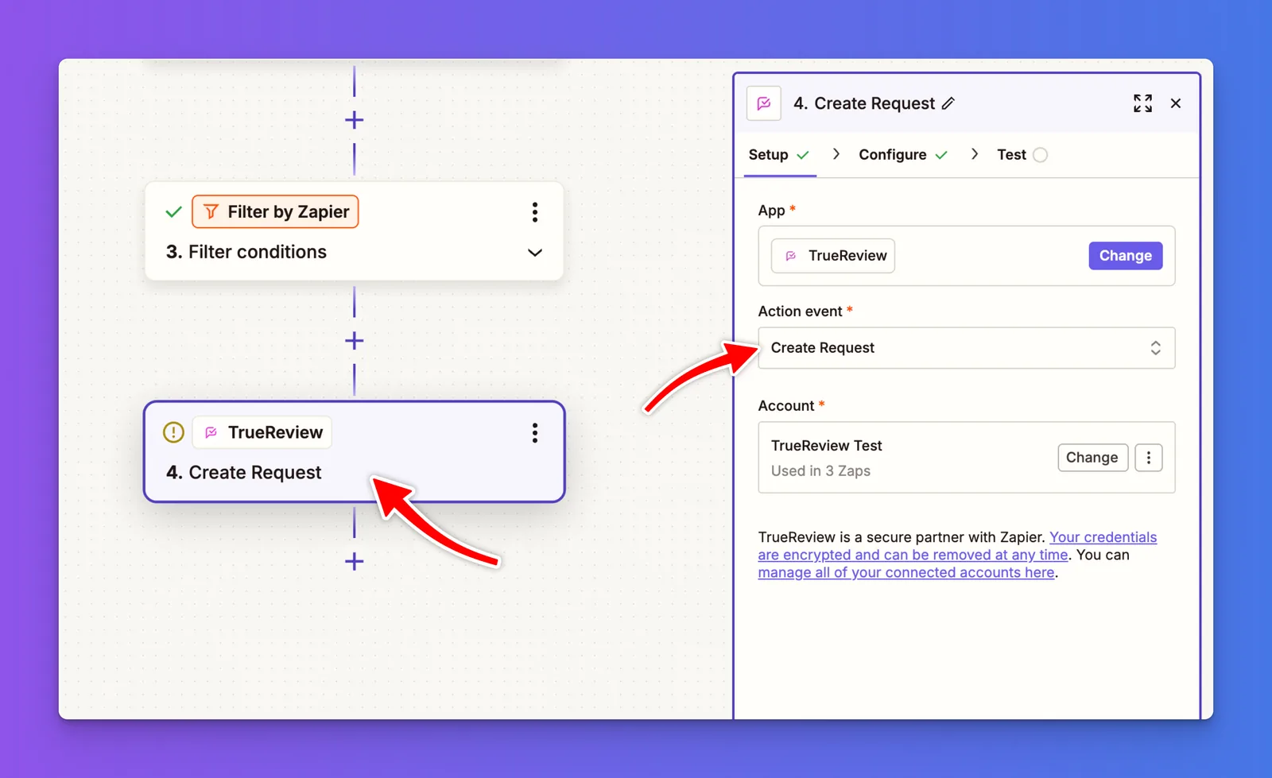
Task: Open the 4. Create Request step card
Action: tap(354, 451)
